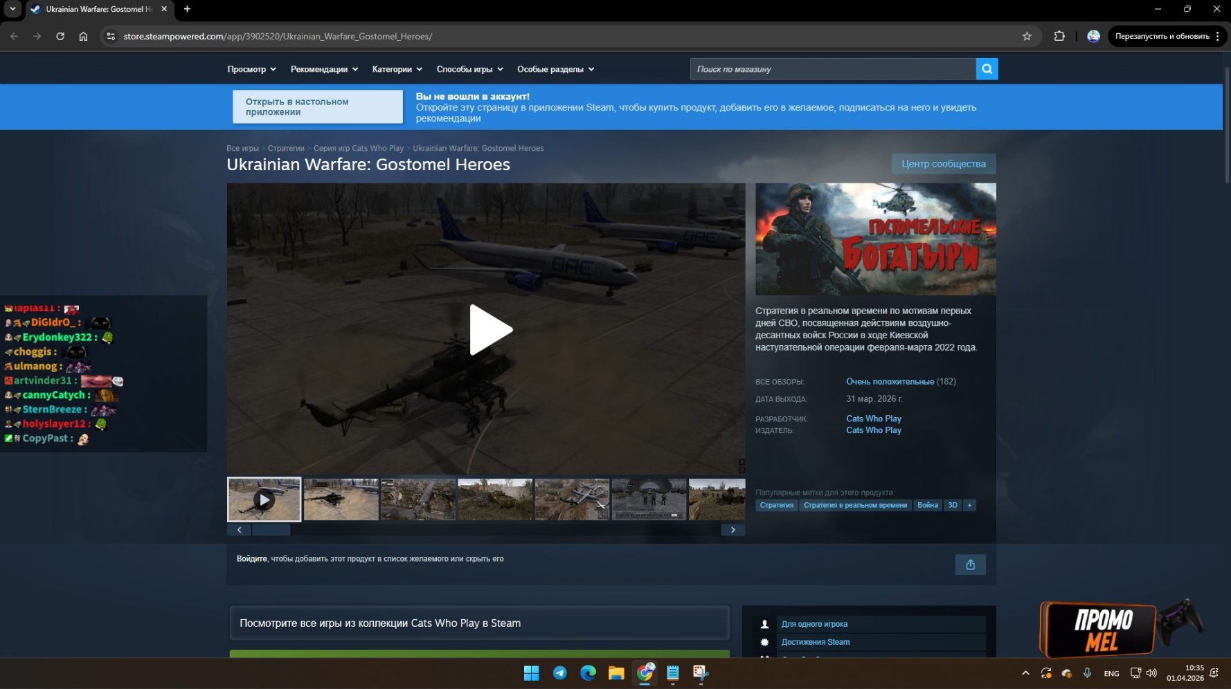
Task: Expand the Просмотр menu
Action: click(x=252, y=69)
